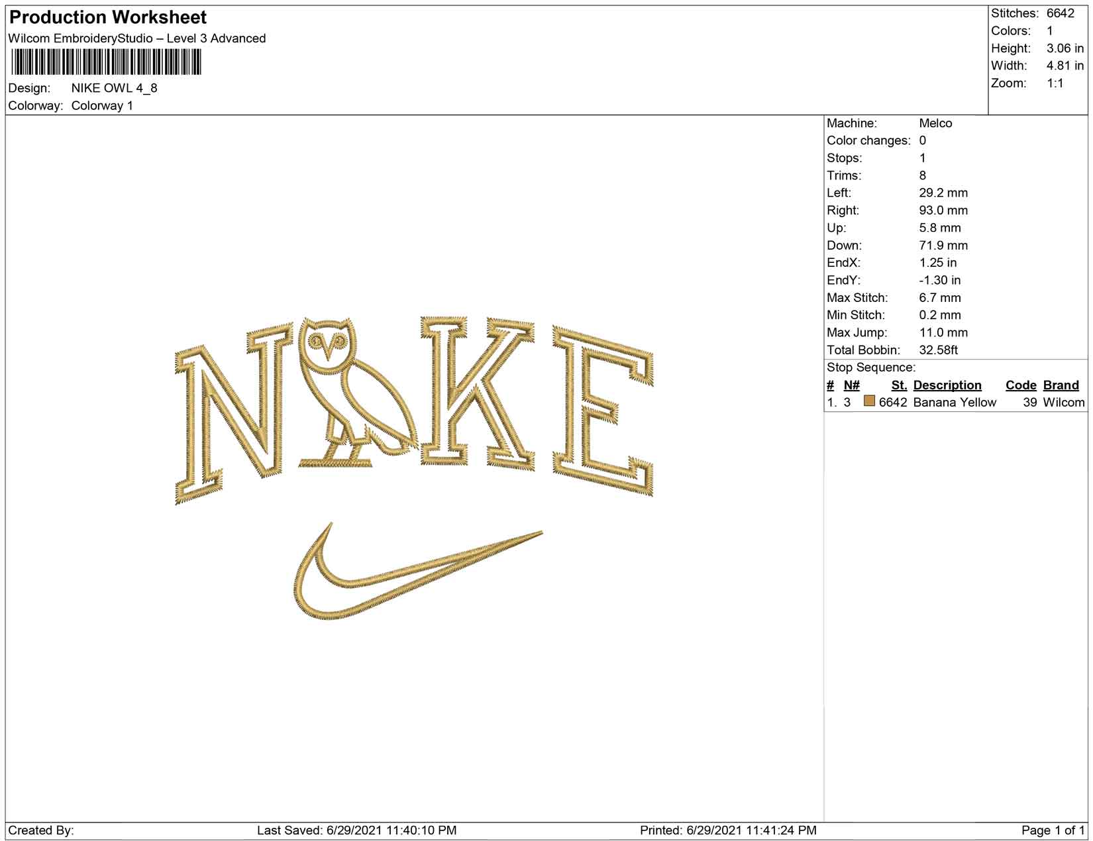
Task: Select the Left value "29.2 mm"
Action: point(943,193)
